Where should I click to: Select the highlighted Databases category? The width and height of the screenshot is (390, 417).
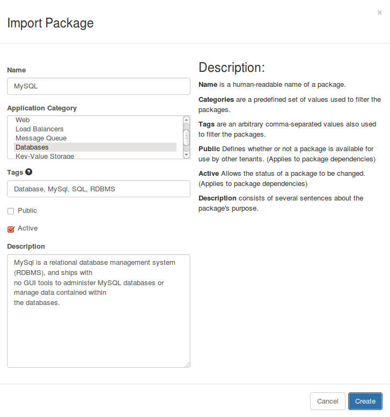click(x=32, y=147)
